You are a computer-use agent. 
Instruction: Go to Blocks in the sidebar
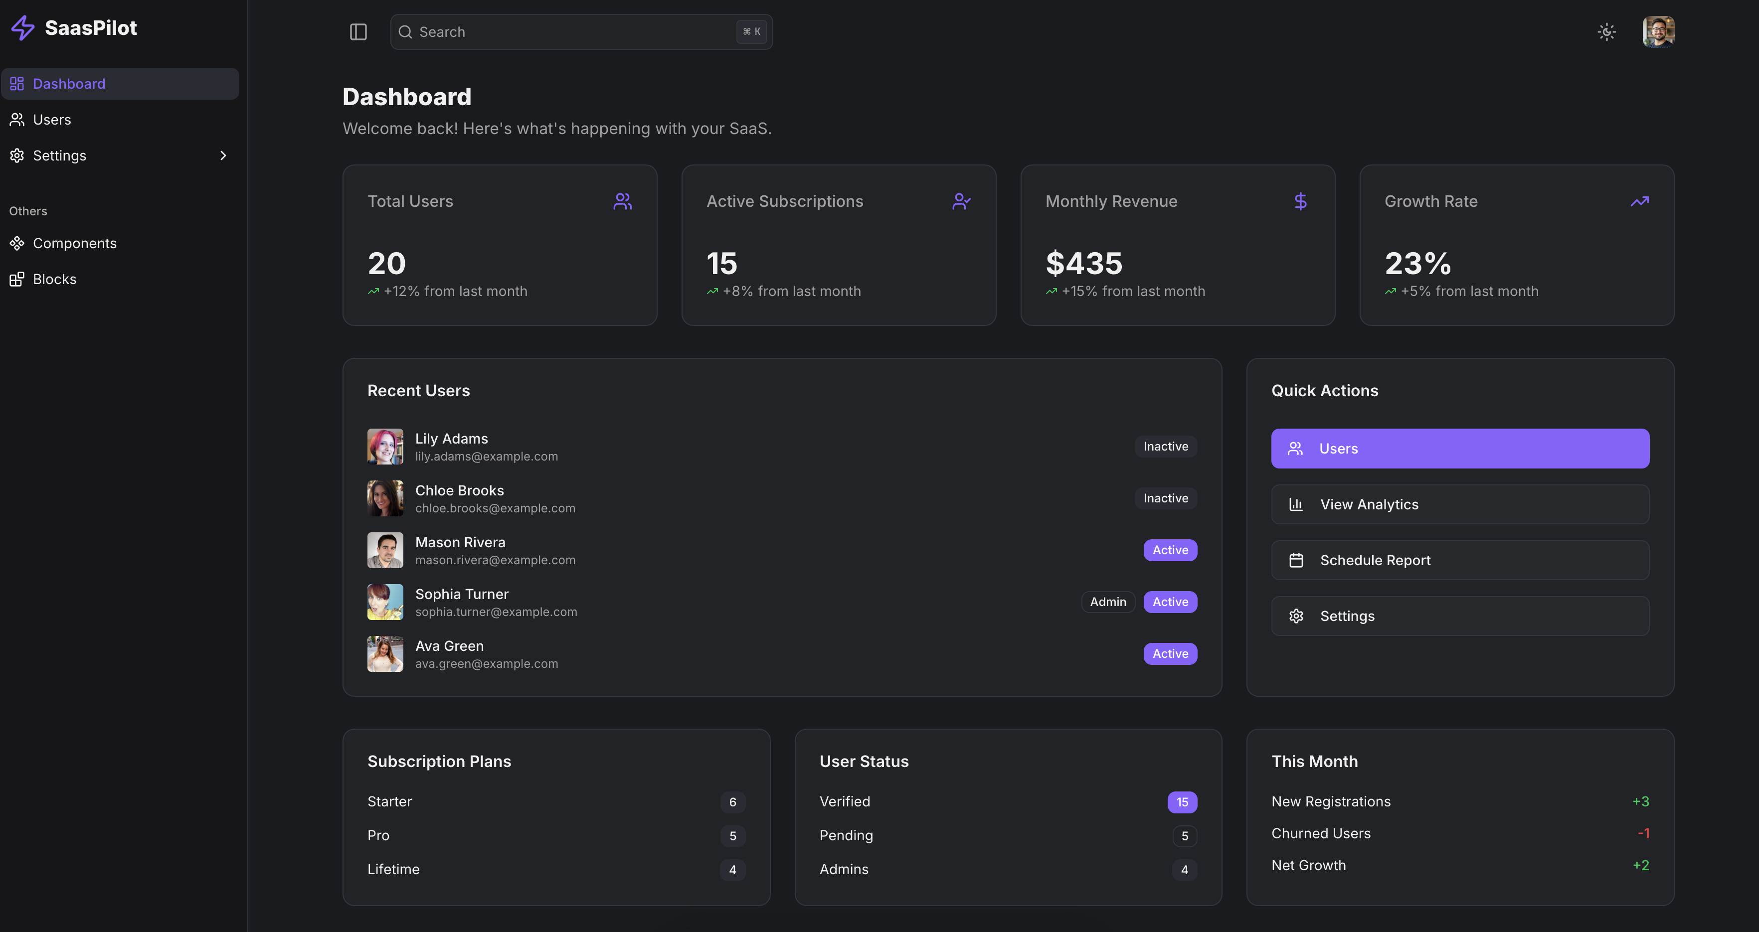[x=55, y=279]
